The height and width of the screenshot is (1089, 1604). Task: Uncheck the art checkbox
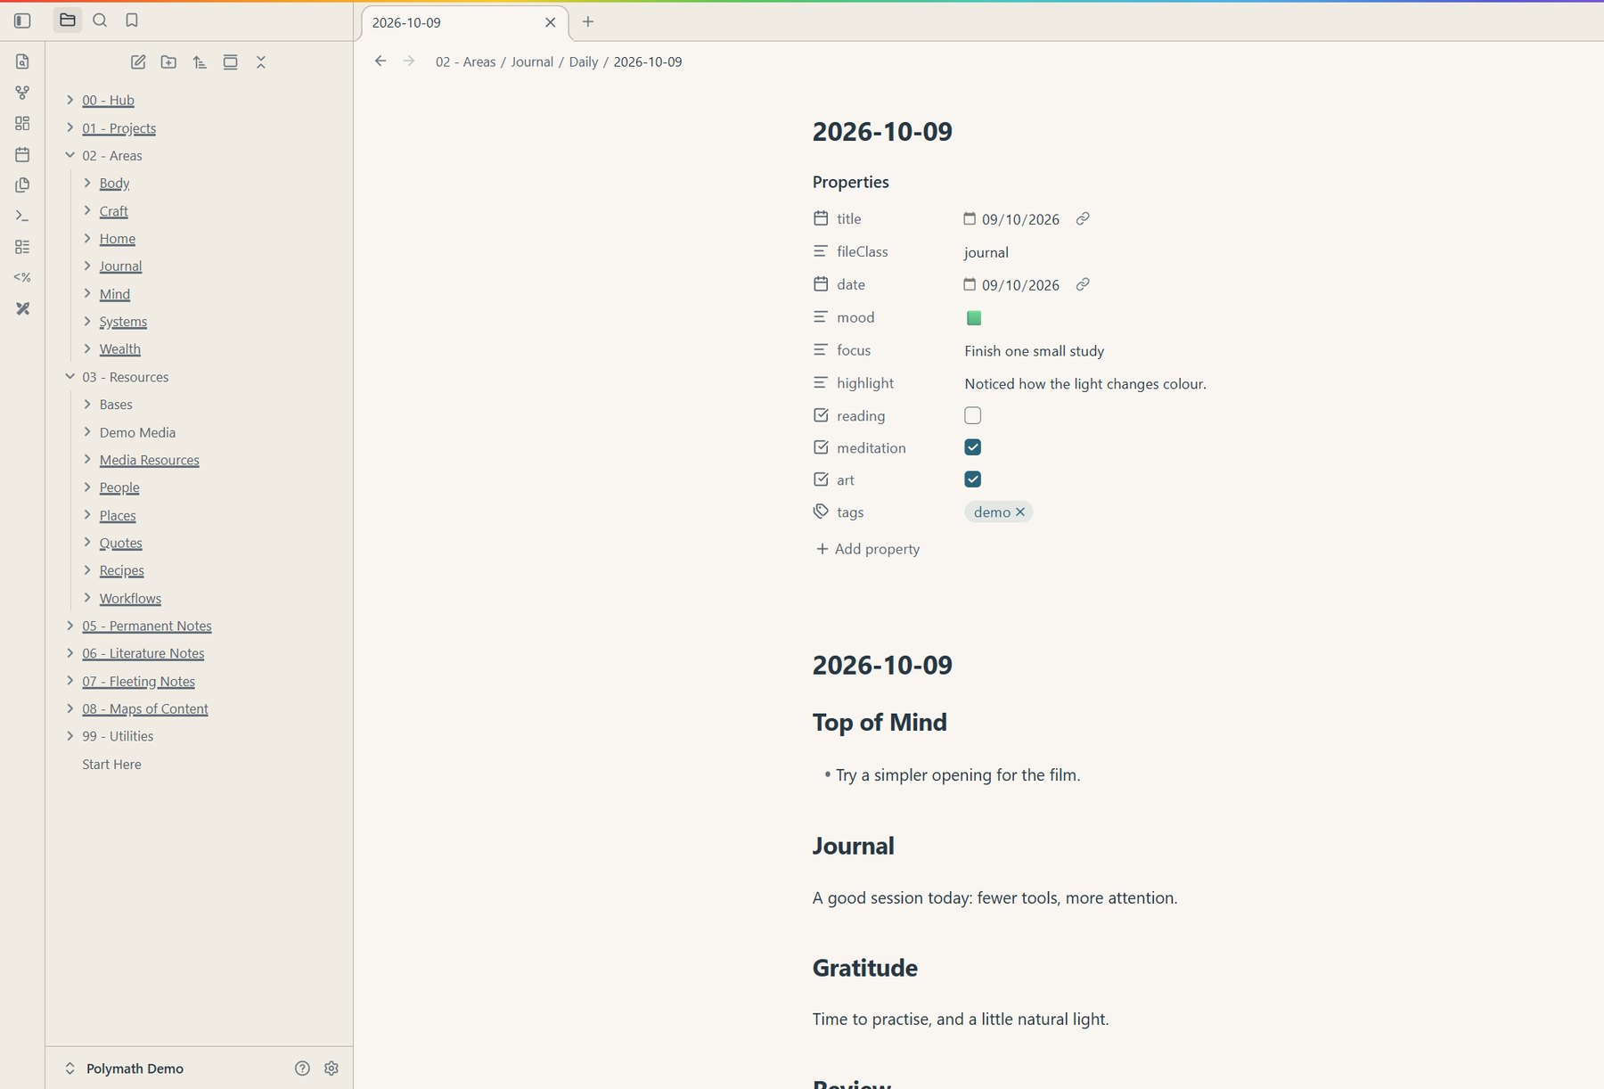click(973, 479)
